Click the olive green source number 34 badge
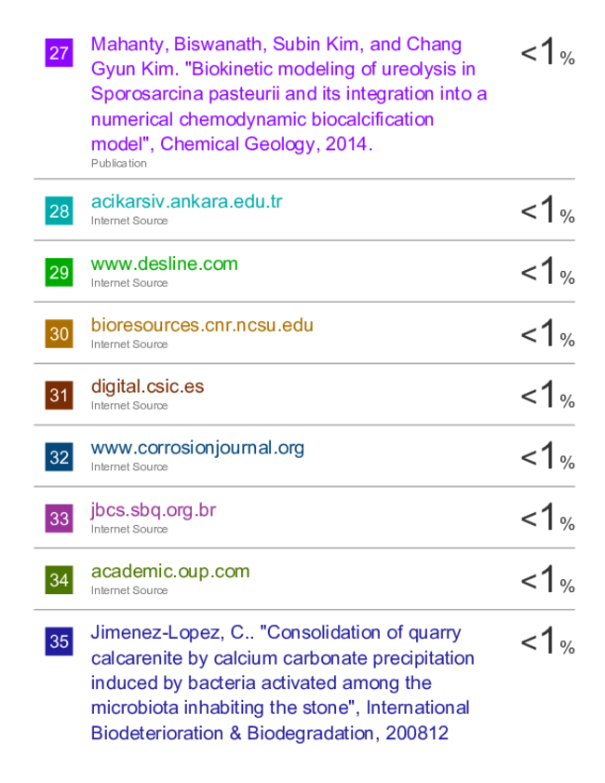Image resolution: width=605 pixels, height=783 pixels. click(59, 580)
